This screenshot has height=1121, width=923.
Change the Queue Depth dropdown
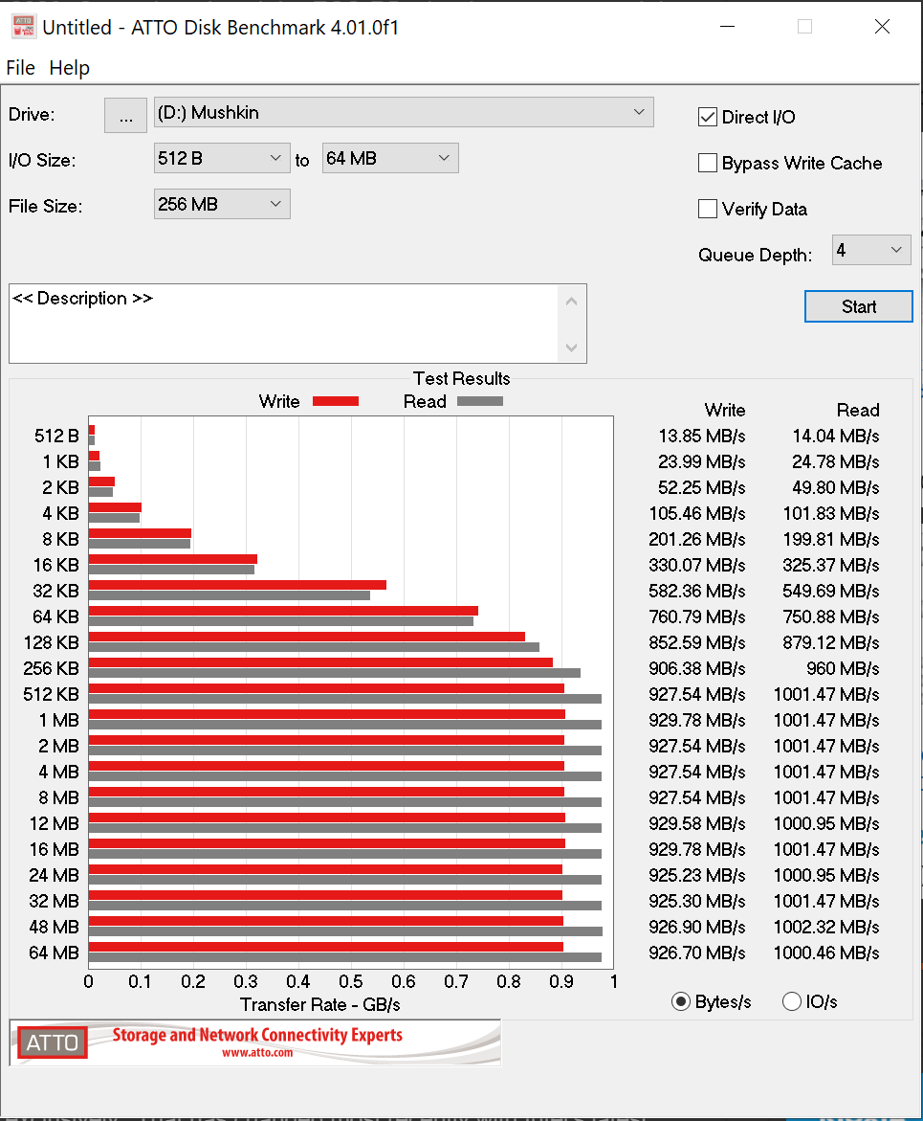click(870, 251)
